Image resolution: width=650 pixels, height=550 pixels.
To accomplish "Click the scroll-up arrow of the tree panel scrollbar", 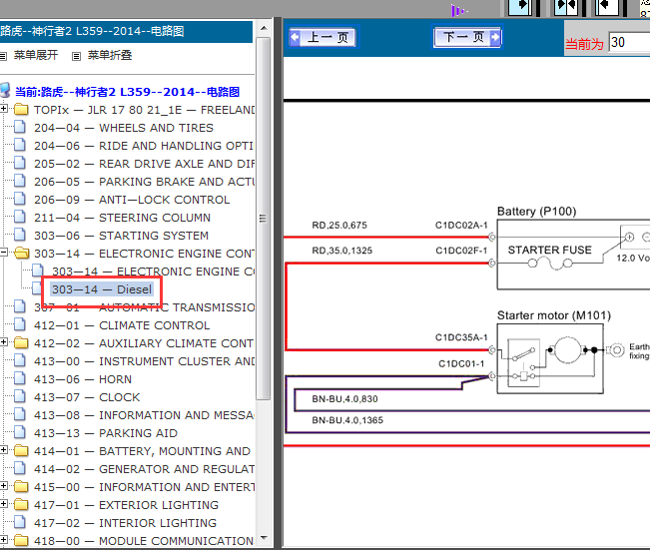I will [264, 28].
